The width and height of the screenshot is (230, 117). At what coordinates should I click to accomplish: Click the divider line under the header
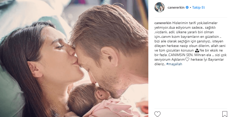tap(191, 18)
